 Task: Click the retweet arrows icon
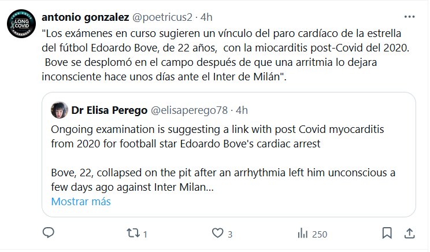click(132, 234)
